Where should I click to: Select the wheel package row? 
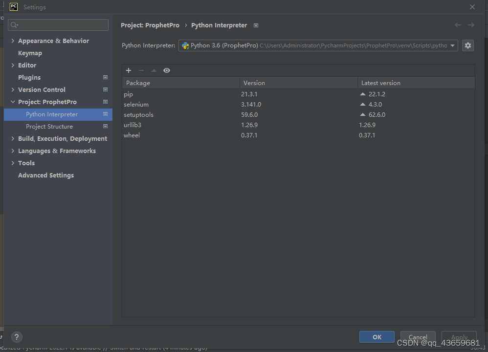click(298, 135)
